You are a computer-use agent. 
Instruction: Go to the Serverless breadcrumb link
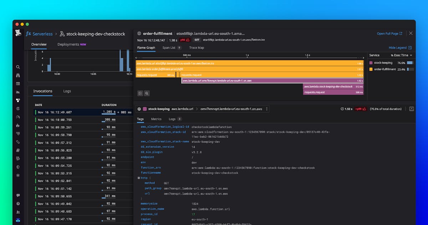42,34
